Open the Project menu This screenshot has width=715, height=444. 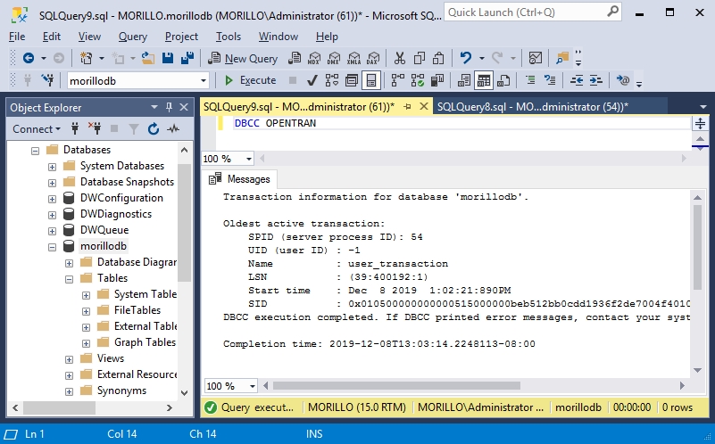181,37
